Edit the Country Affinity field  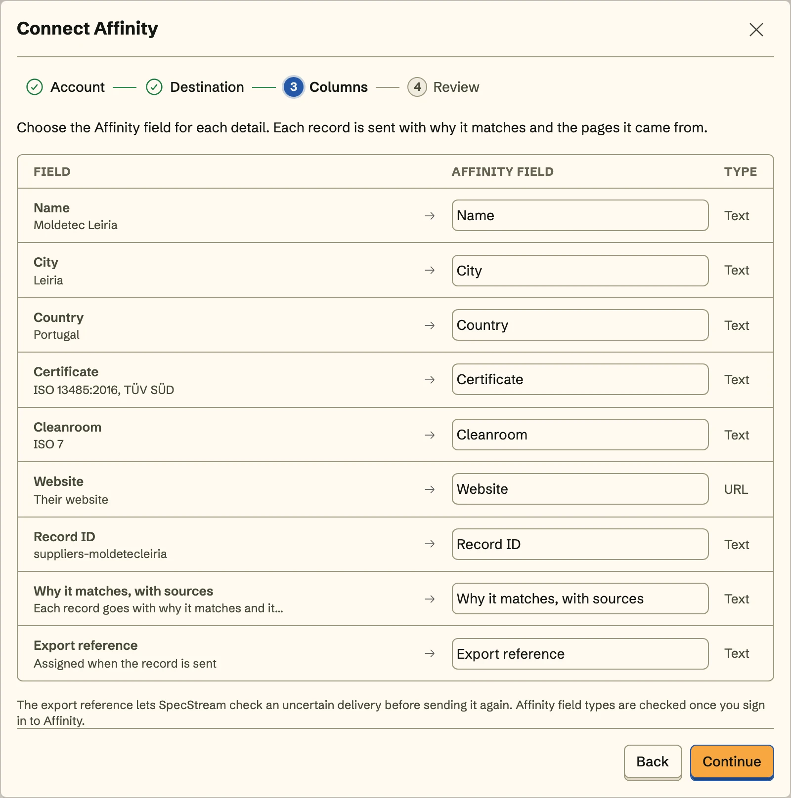click(580, 325)
